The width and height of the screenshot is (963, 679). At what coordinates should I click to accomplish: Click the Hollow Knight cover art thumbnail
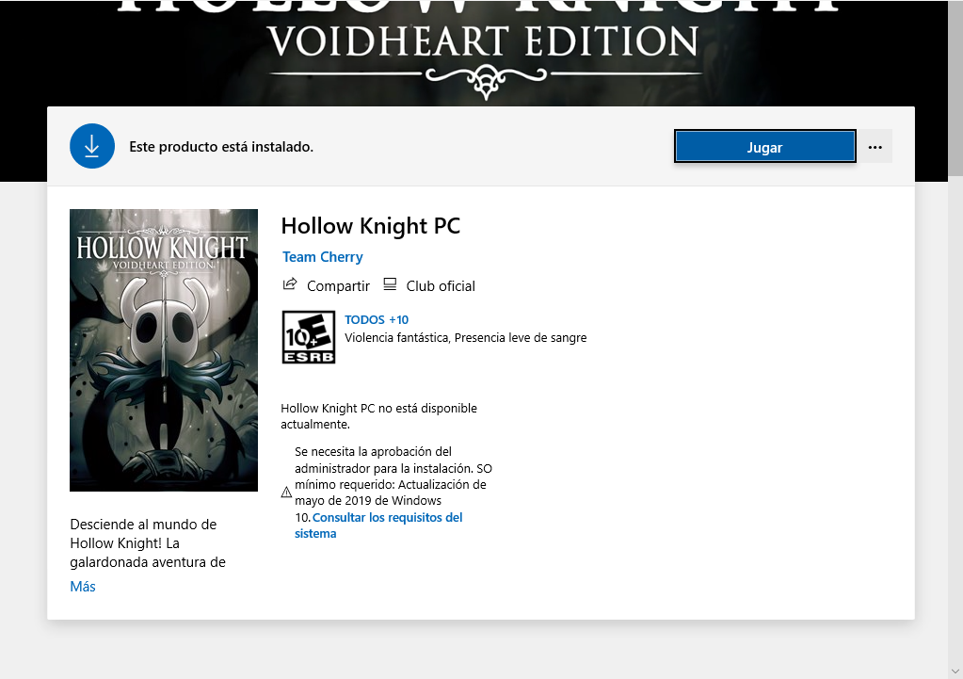click(x=164, y=350)
